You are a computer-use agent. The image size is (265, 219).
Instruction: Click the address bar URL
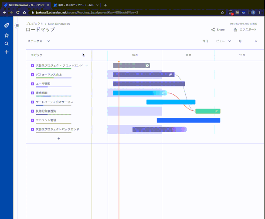[87, 13]
